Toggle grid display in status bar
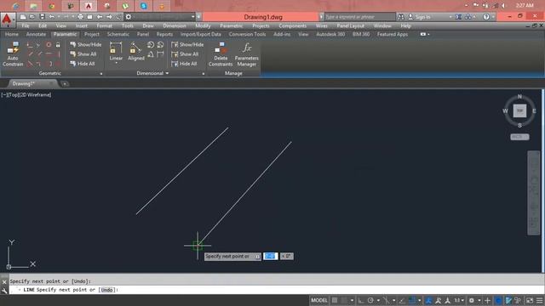 [x=335, y=300]
